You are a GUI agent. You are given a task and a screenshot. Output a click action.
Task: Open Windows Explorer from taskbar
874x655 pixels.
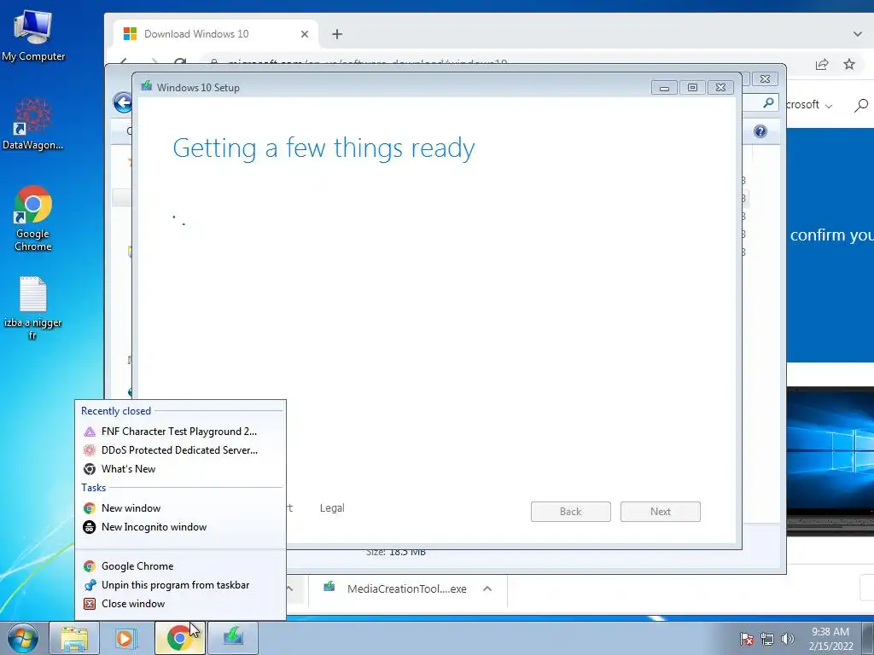tap(74, 638)
